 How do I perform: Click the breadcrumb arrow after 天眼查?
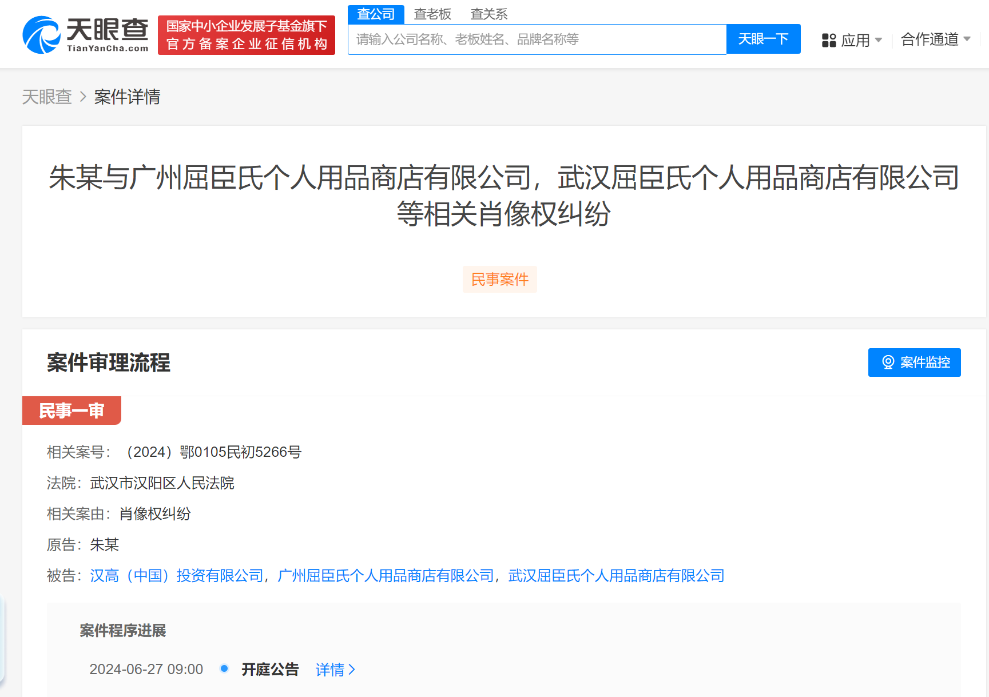click(x=82, y=97)
